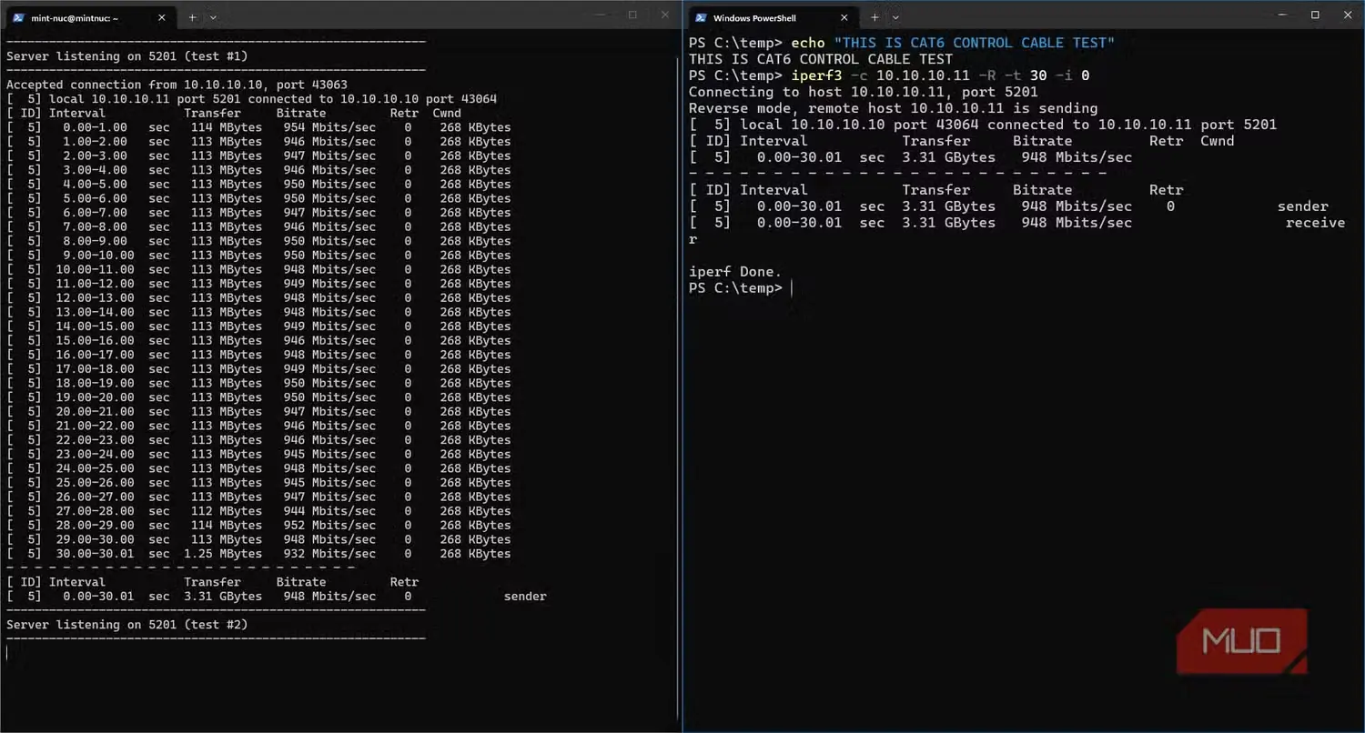Viewport: 1365px width, 733px height.
Task: Select the mint-nuc@mintnuc terminal tab
Action: click(88, 16)
